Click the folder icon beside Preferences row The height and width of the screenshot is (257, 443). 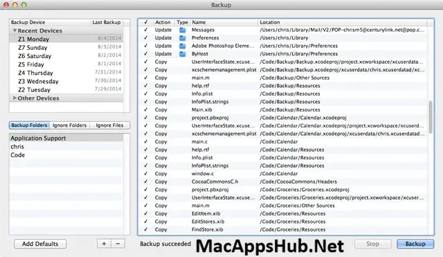[183, 37]
